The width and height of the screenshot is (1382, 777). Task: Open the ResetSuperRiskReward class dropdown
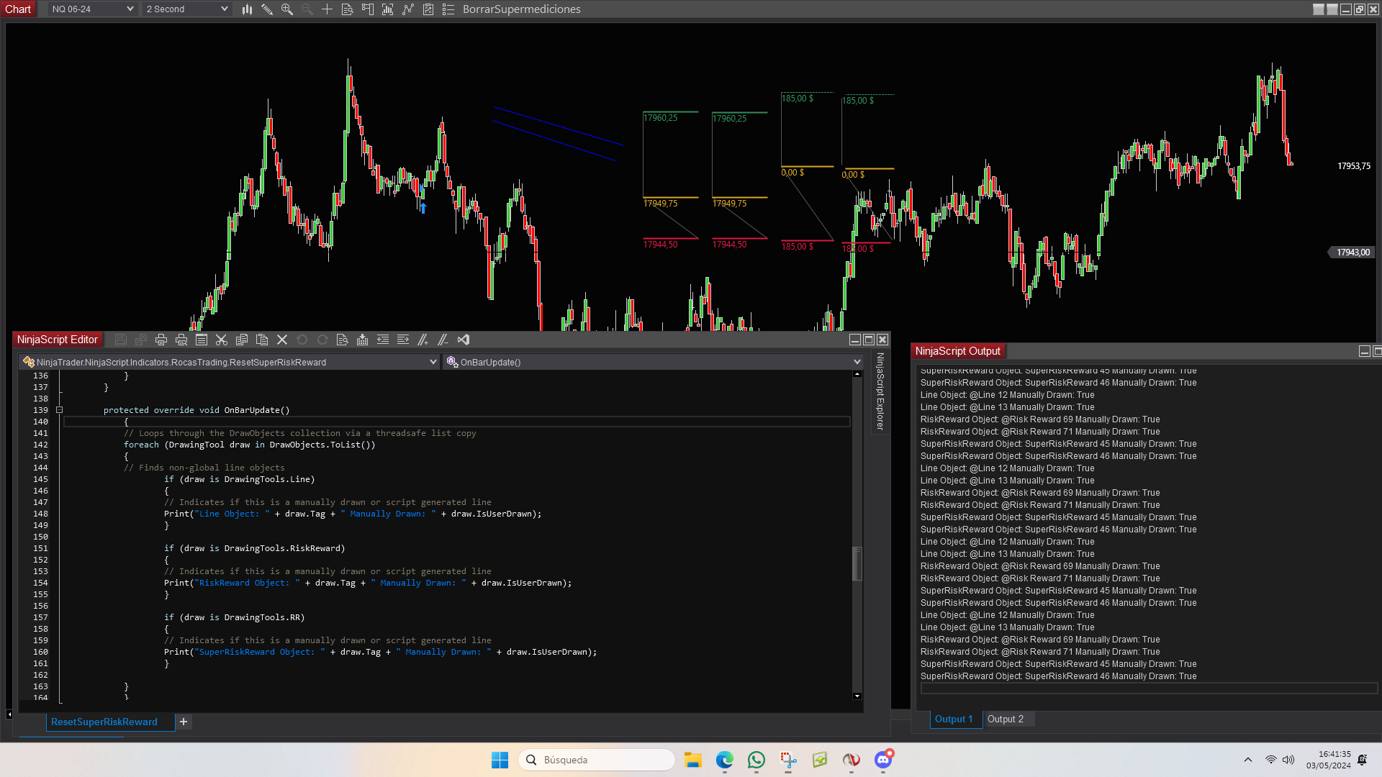point(433,362)
